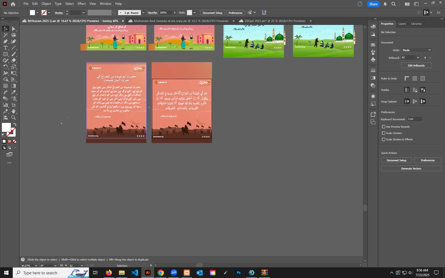Open the zoom level dropdown in status bar
Screen dimensions: 445x278
pos(36,266)
